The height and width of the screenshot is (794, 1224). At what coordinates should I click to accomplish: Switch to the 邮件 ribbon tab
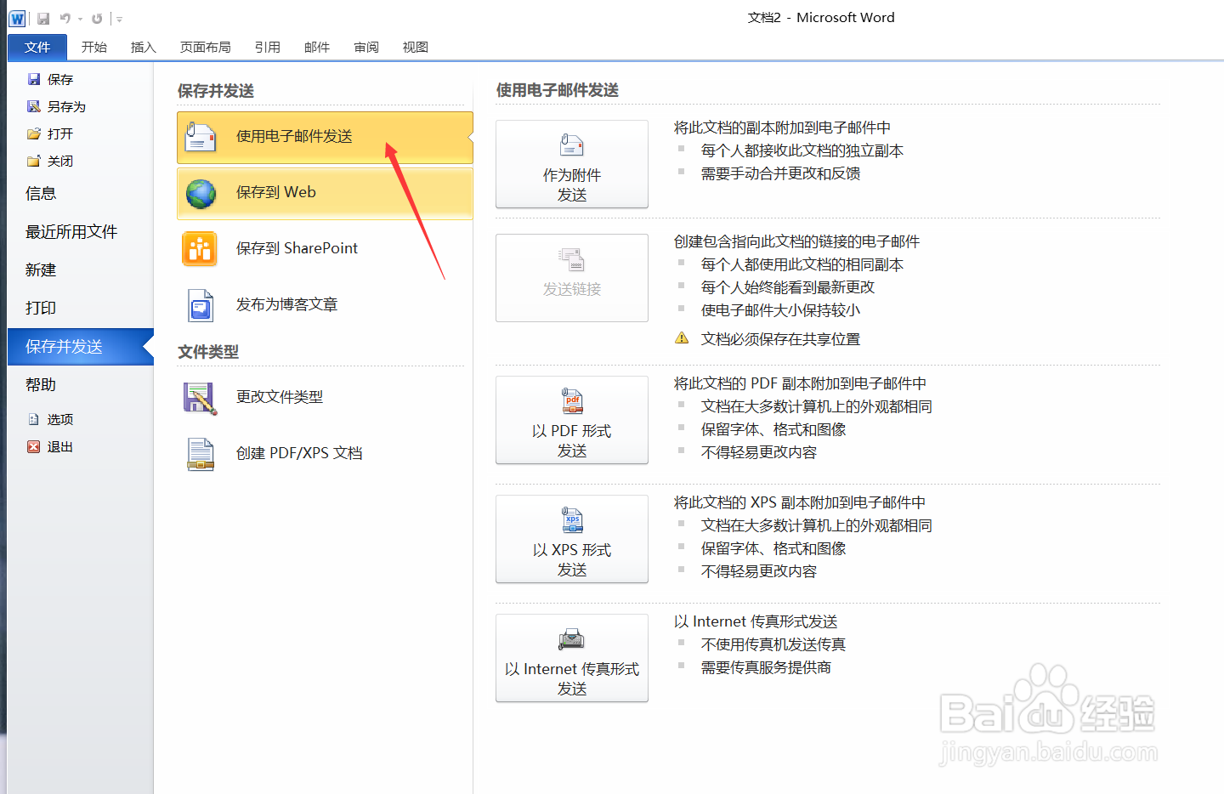[x=317, y=48]
